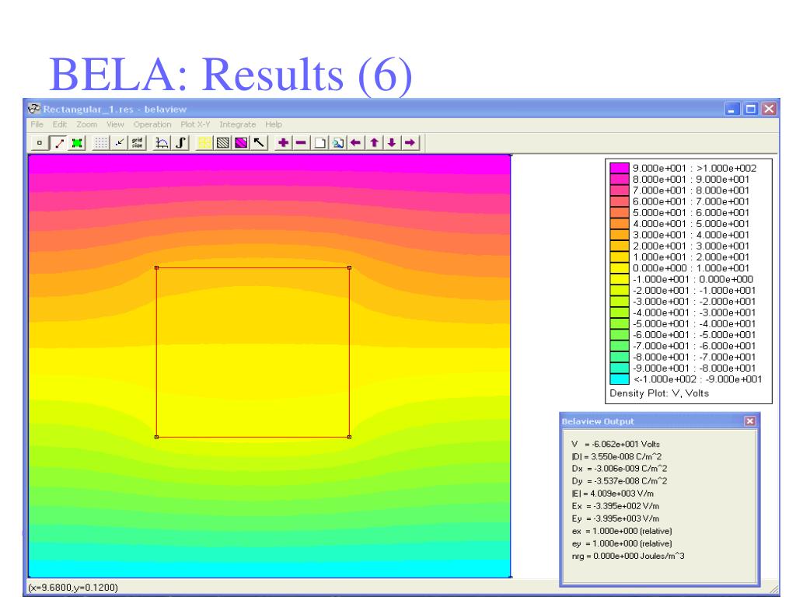Pan left with the left arrow icon
Image resolution: width=796 pixels, height=597 pixels.
coord(356,143)
